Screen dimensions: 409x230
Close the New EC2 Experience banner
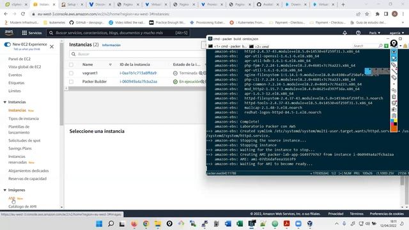click(x=52, y=47)
